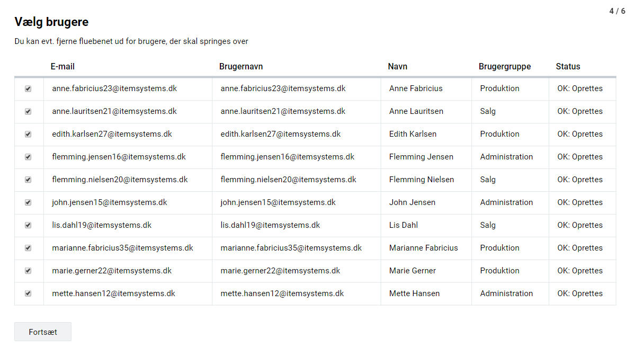The width and height of the screenshot is (634, 356).
Task: Select the Navn column header
Action: (x=397, y=67)
